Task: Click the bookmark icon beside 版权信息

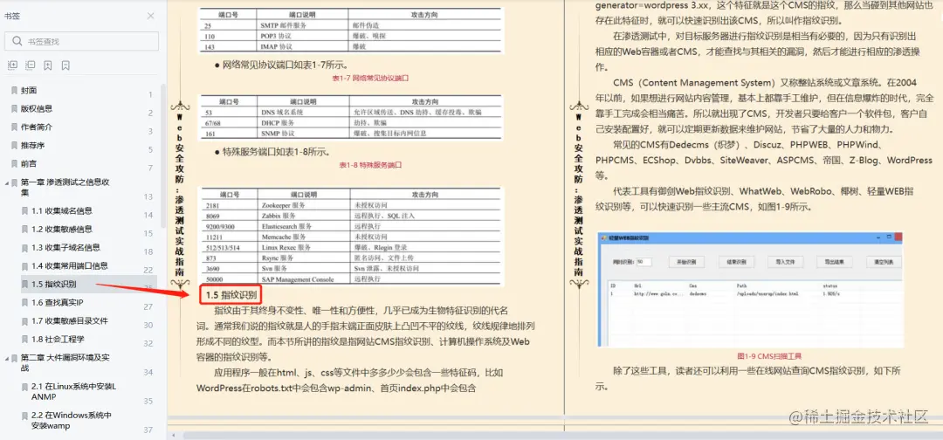Action: click(15, 109)
